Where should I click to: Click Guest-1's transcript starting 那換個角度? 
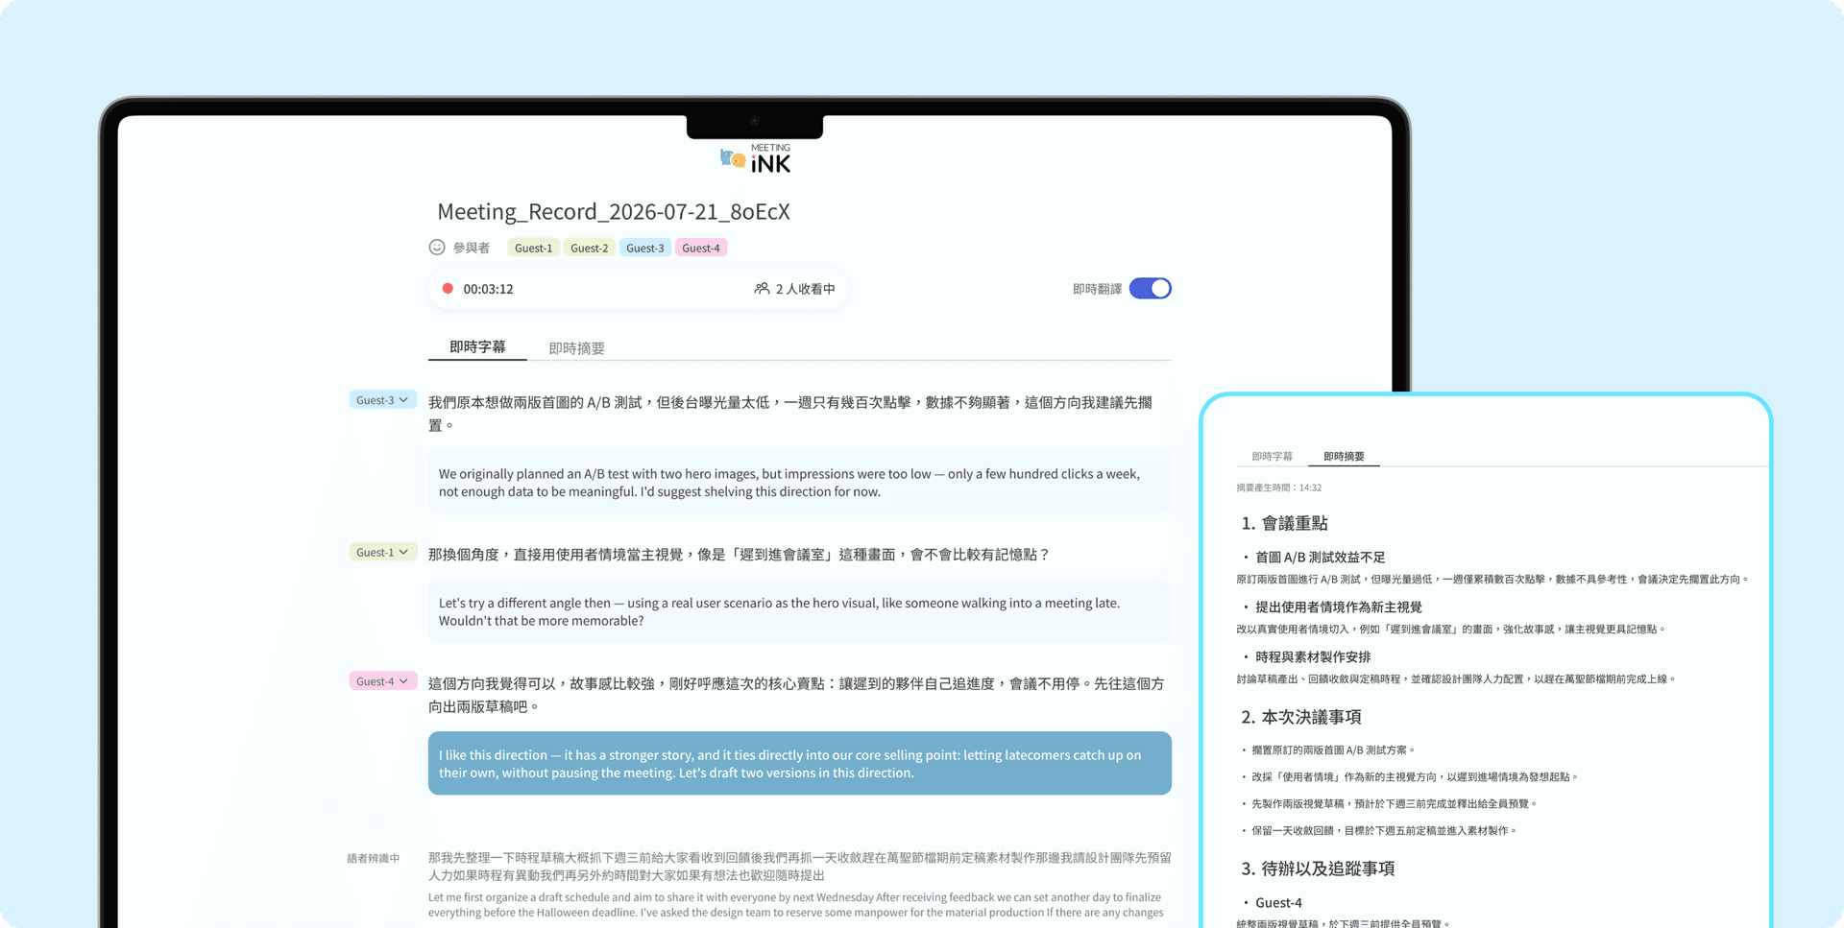pyautogui.click(x=740, y=555)
